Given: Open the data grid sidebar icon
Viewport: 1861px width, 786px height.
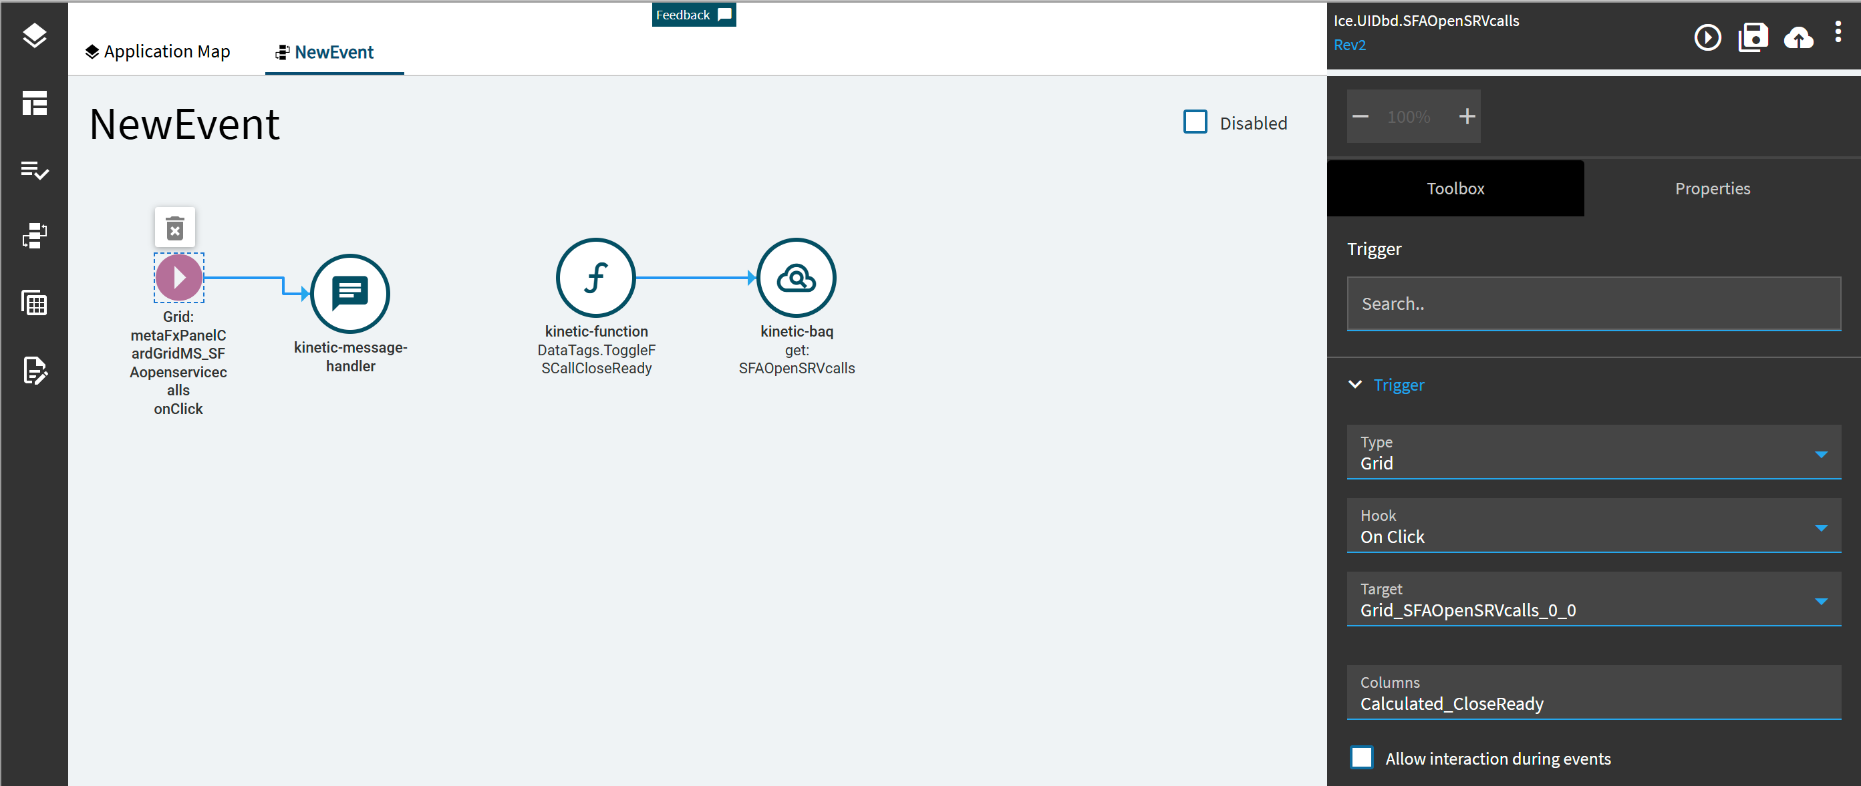Looking at the screenshot, I should 34,303.
